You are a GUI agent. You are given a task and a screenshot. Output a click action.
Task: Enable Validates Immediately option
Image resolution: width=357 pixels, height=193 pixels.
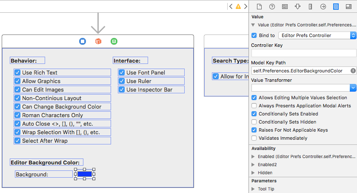254,138
